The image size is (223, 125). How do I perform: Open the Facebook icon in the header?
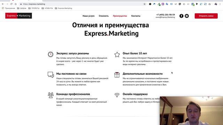pos(181,16)
